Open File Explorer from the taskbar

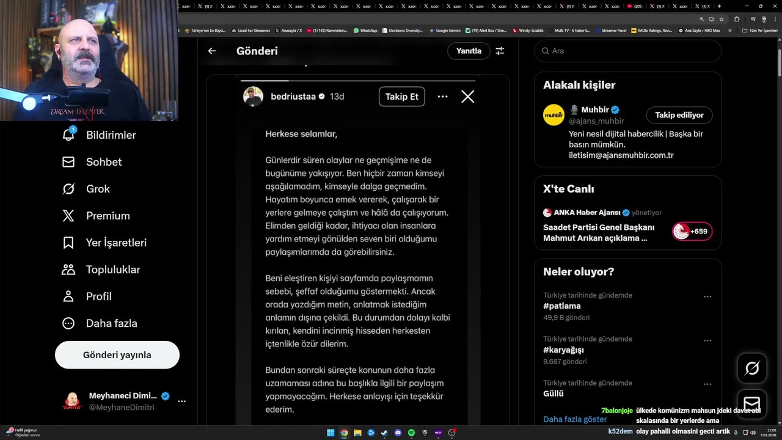[x=357, y=433]
